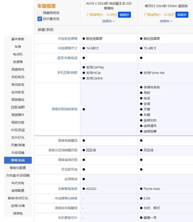Go to 空调/冰箱 section

point(18,206)
